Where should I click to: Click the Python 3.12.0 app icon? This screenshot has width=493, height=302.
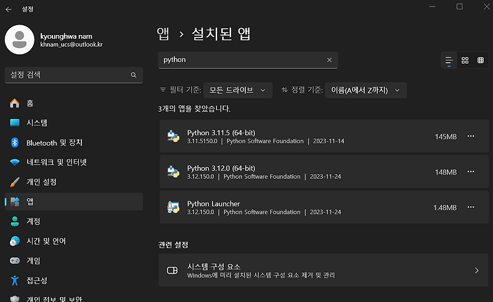coord(173,172)
